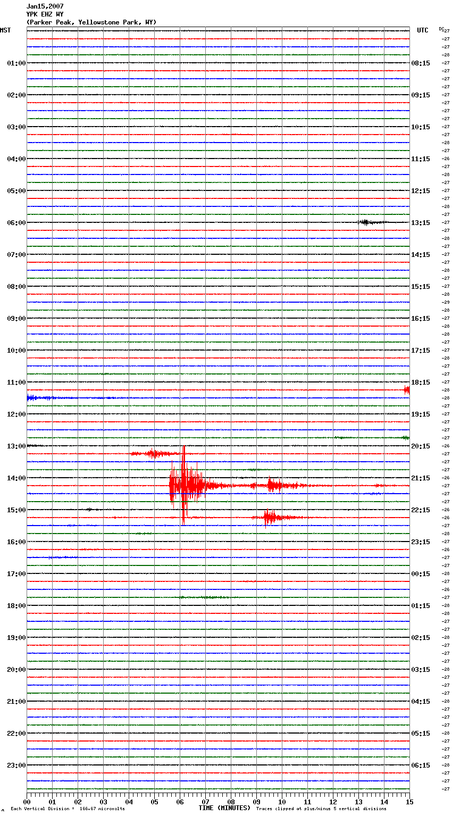
Task: Click the MST column label
Action: coord(5,30)
